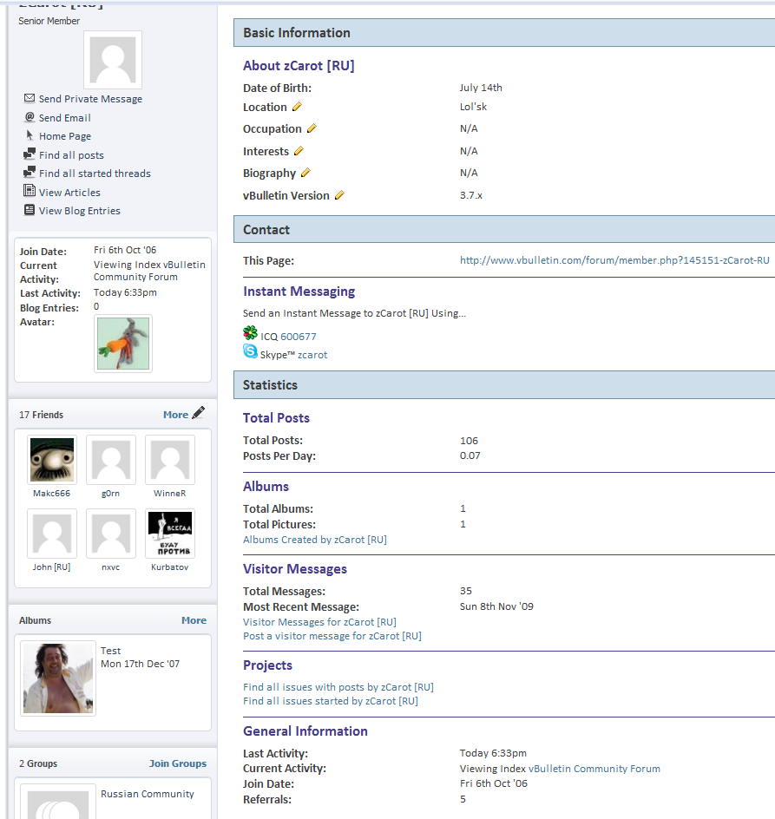Screen dimensions: 775x819
Task: Open nxvc username link
Action: 110,567
